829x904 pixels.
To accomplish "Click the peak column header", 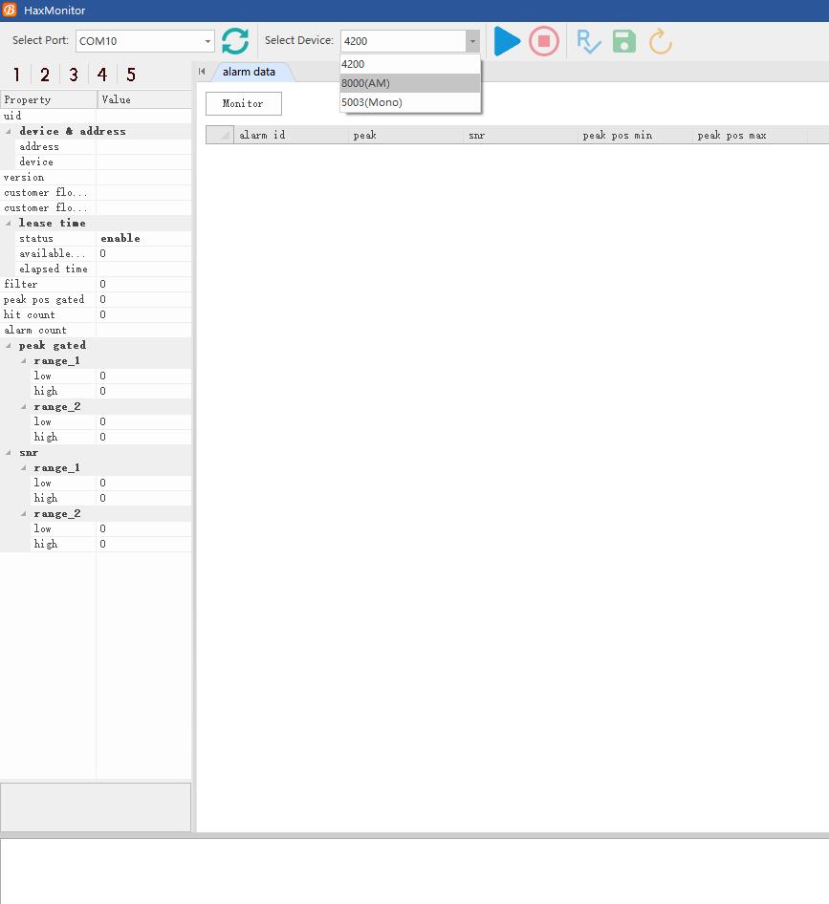I will (x=405, y=135).
